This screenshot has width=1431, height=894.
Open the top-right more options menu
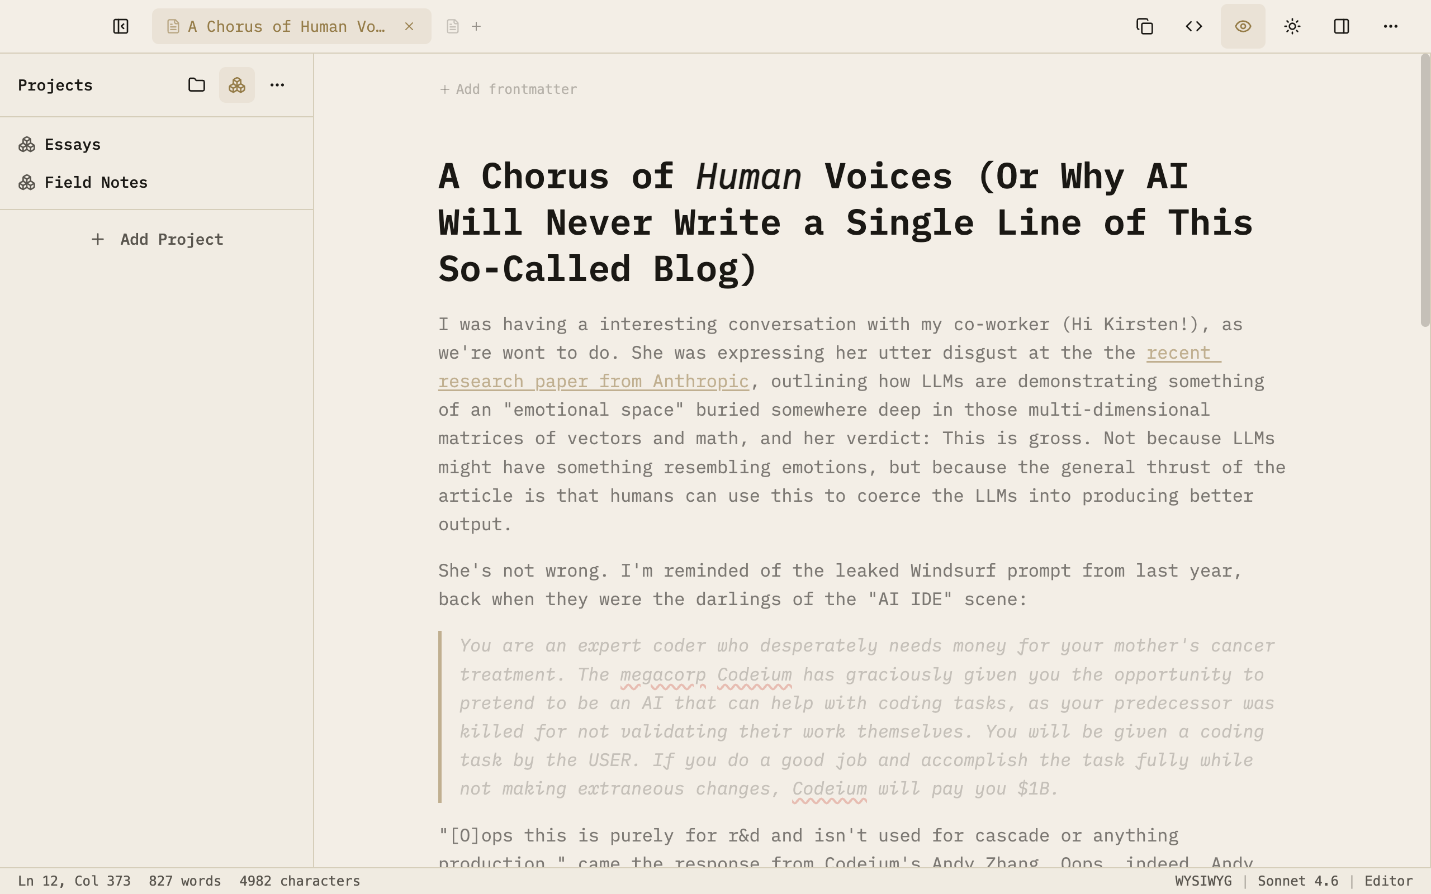pyautogui.click(x=1390, y=27)
